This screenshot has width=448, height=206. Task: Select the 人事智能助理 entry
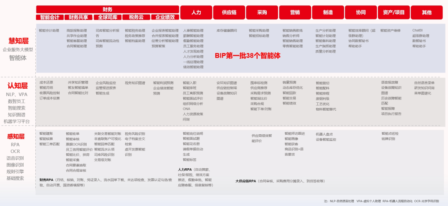[193, 31]
